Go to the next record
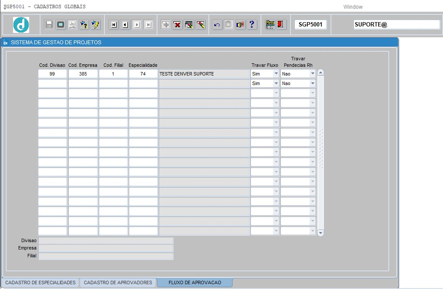 point(137,25)
